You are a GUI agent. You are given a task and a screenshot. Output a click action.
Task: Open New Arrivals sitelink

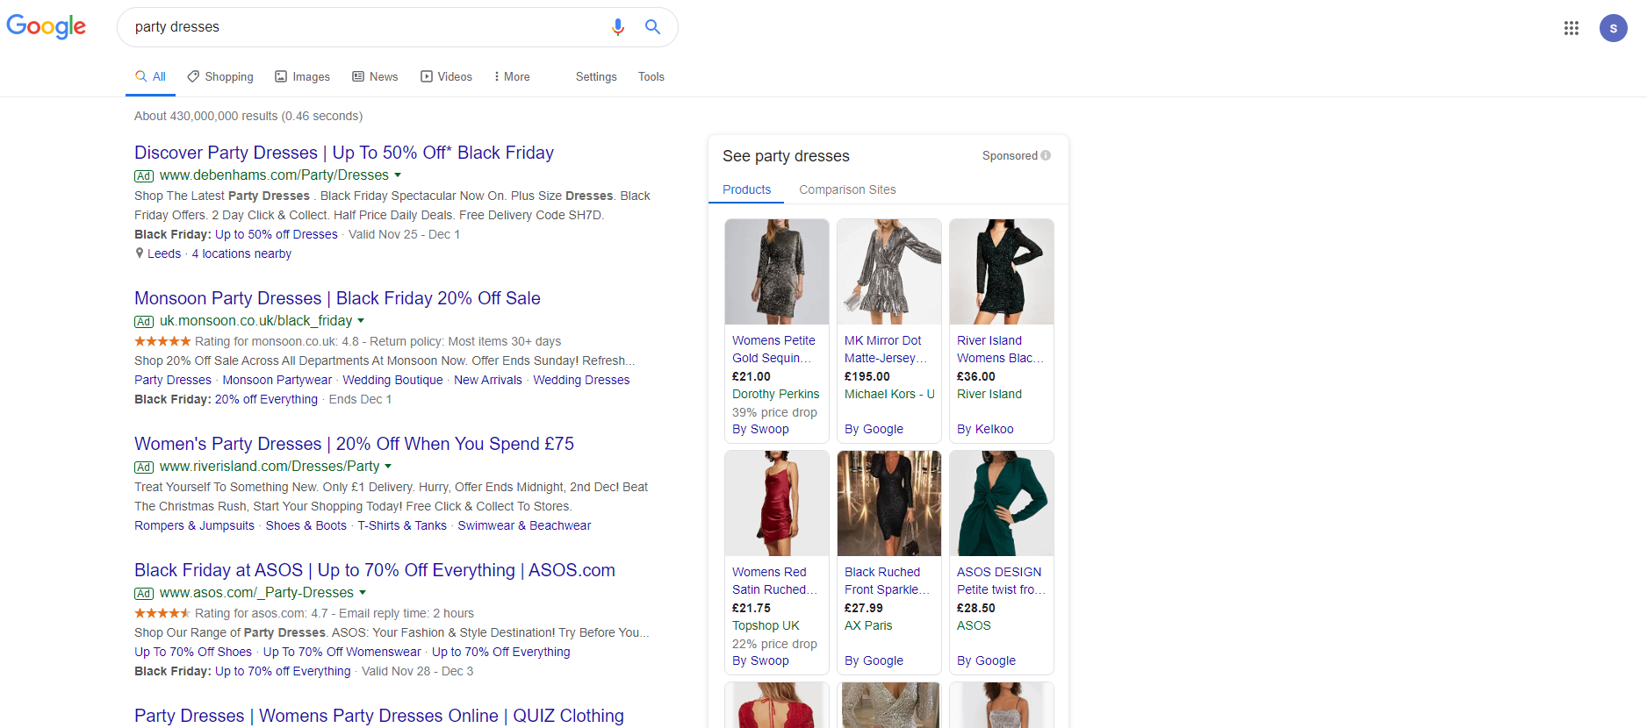tap(488, 380)
